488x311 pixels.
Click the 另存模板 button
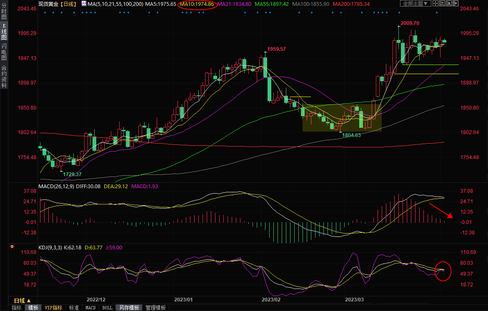(129, 308)
